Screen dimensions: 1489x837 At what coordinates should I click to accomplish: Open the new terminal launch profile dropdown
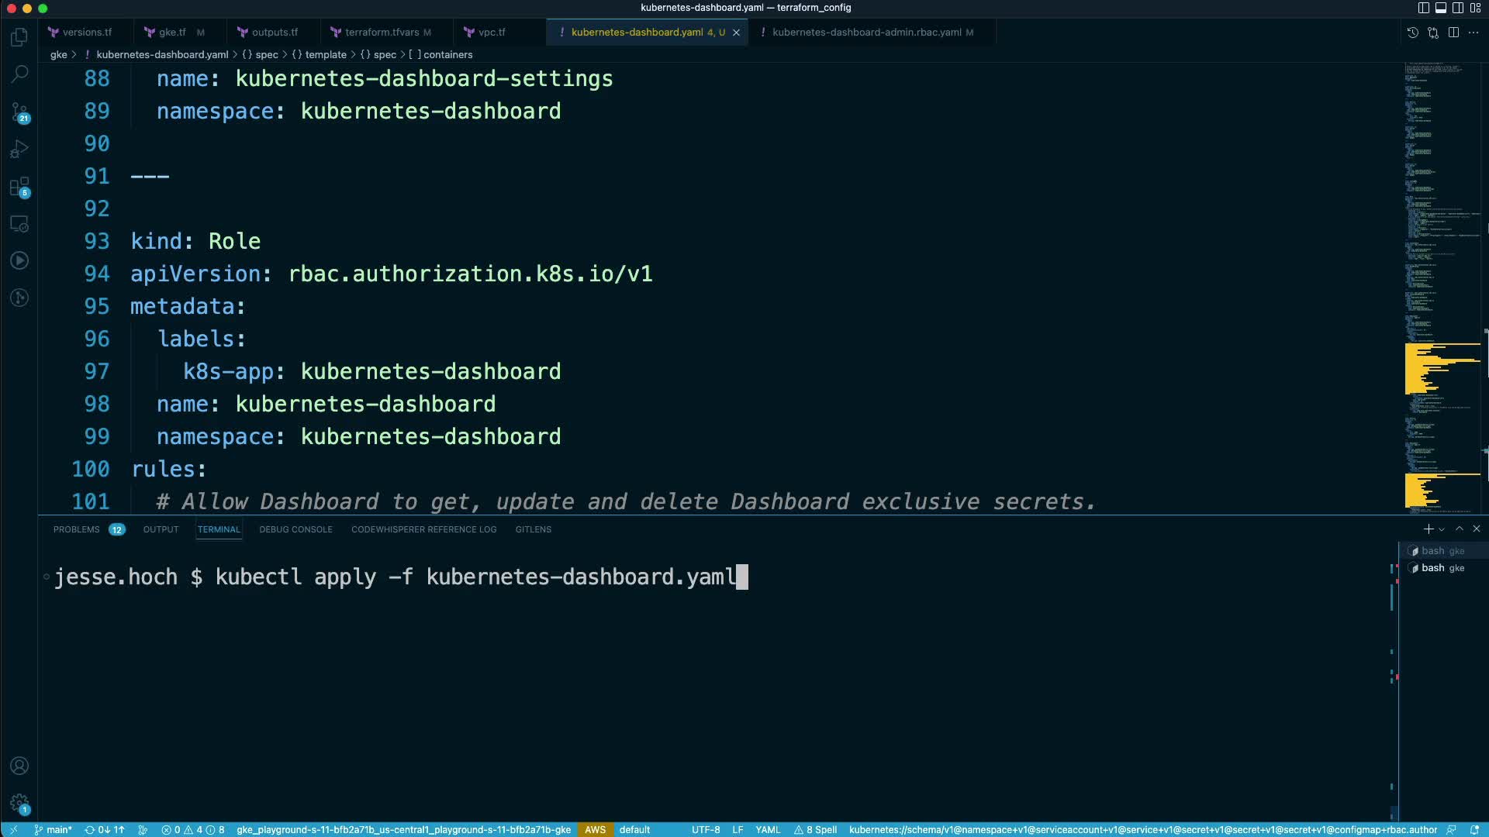pyautogui.click(x=1442, y=529)
